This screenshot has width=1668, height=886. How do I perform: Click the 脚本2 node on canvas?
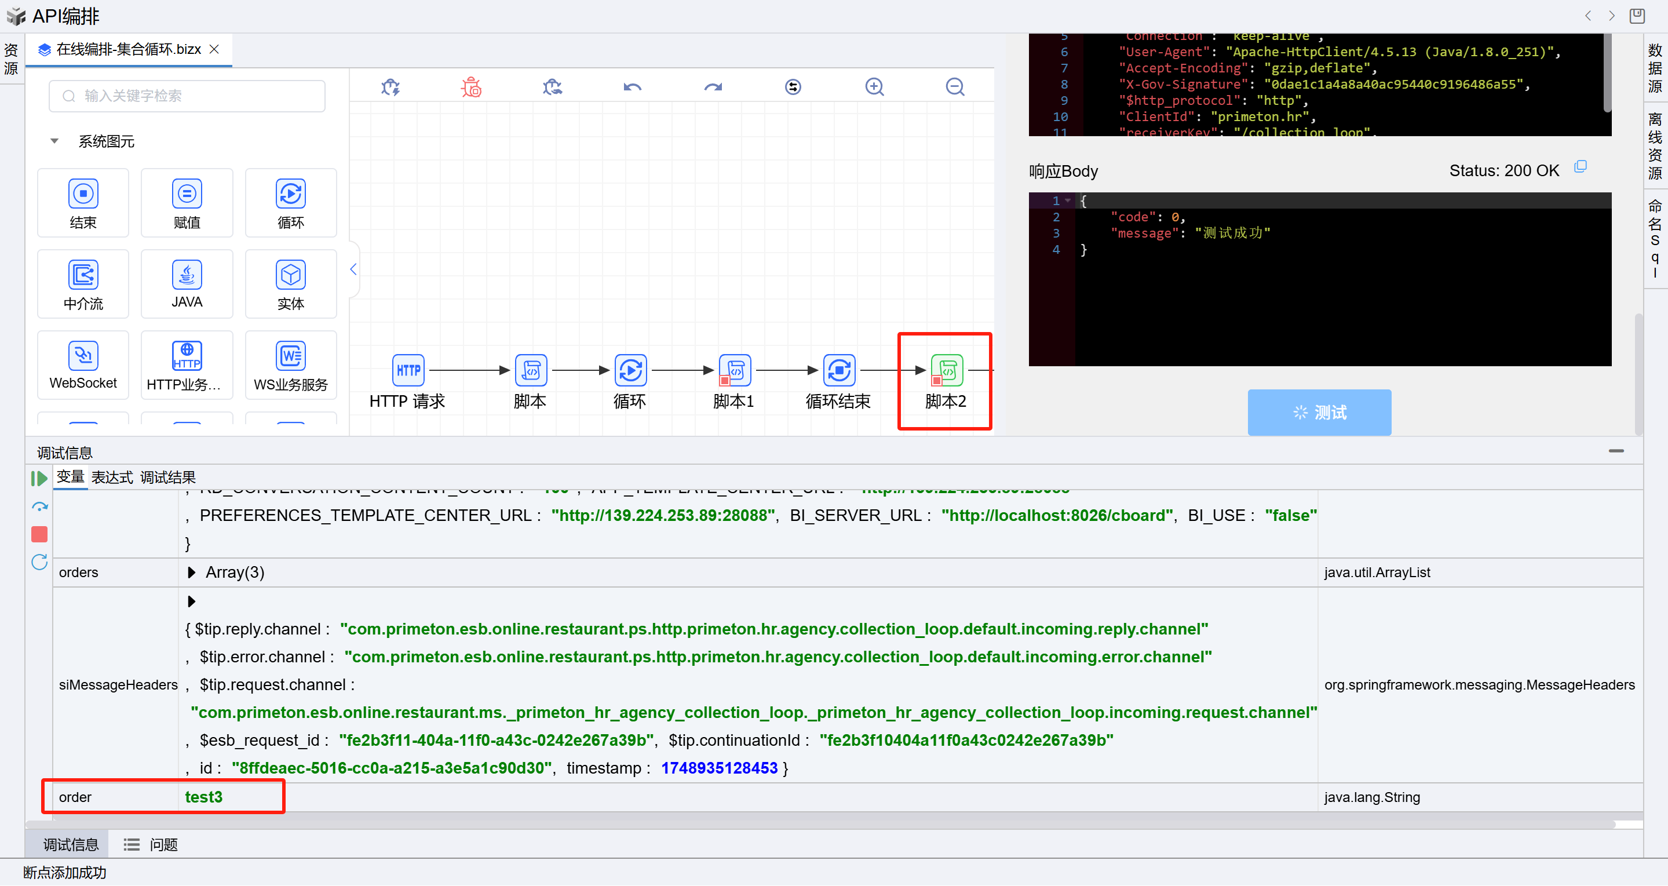point(947,370)
